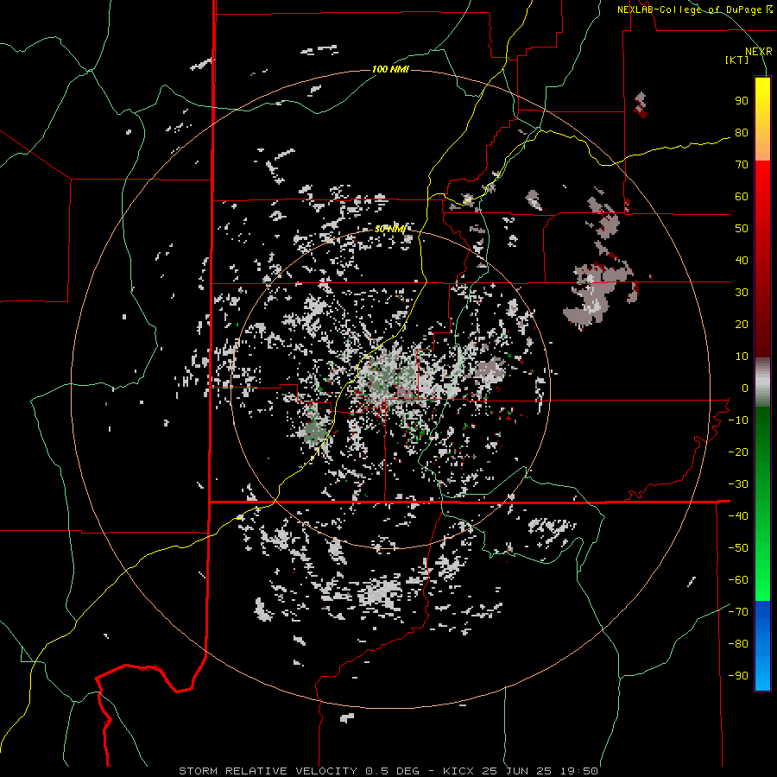Viewport: 777px width, 777px height.
Task: Click the -90 value on velocity scale
Action: (x=738, y=676)
